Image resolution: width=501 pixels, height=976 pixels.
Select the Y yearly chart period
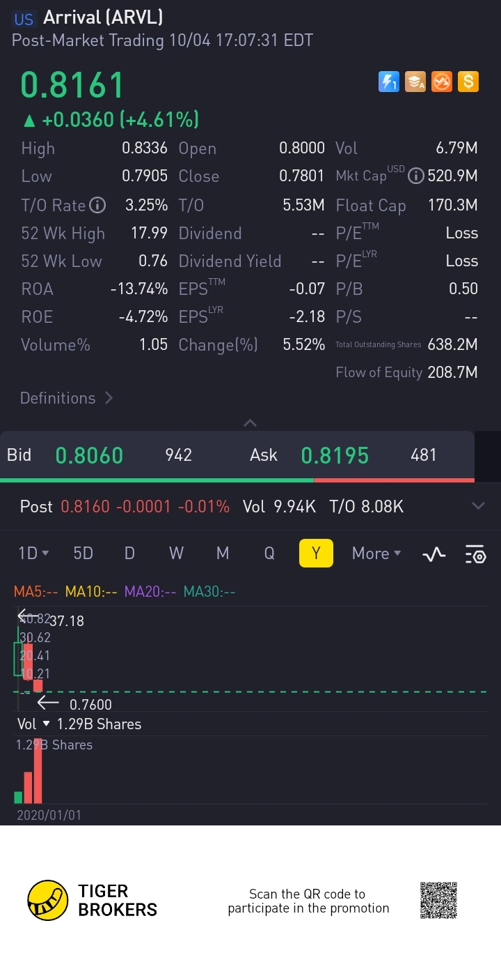[316, 553]
